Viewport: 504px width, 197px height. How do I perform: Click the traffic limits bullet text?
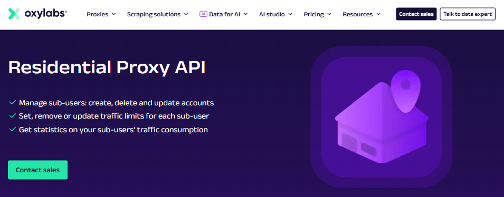pos(114,116)
